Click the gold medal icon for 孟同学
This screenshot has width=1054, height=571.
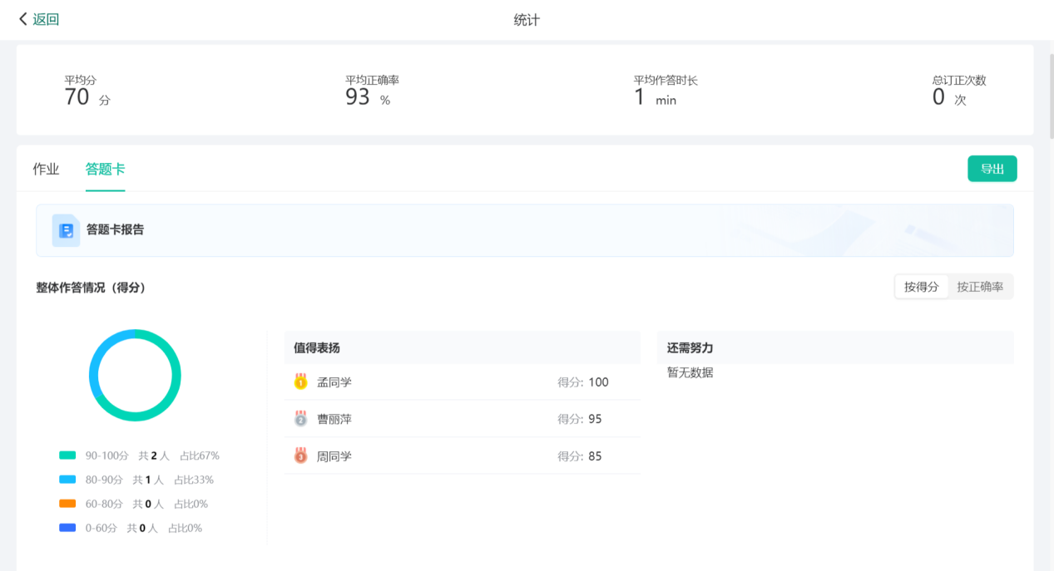(300, 382)
